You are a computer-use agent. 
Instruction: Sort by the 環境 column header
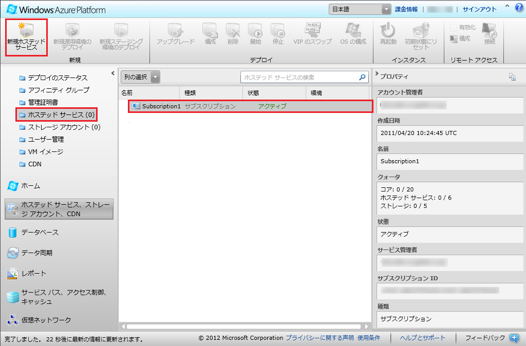click(337, 93)
